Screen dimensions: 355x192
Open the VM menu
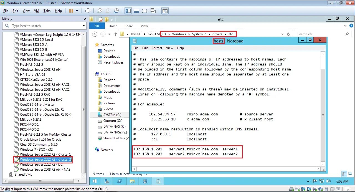37,11
